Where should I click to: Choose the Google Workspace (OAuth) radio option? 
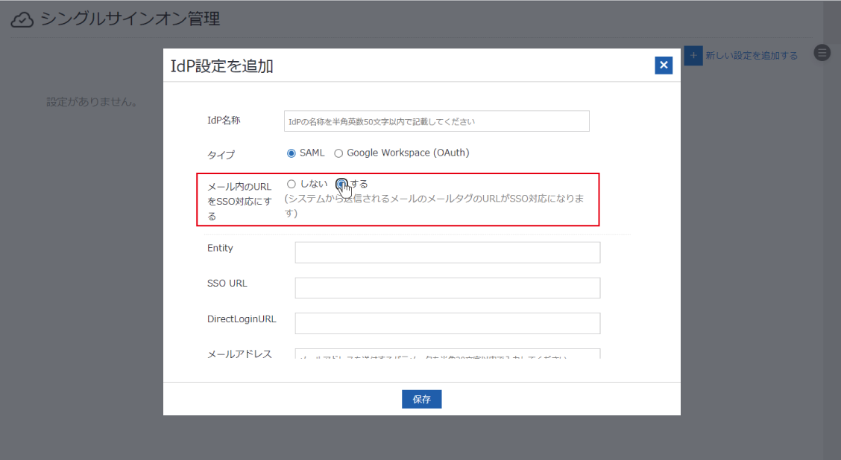(338, 153)
